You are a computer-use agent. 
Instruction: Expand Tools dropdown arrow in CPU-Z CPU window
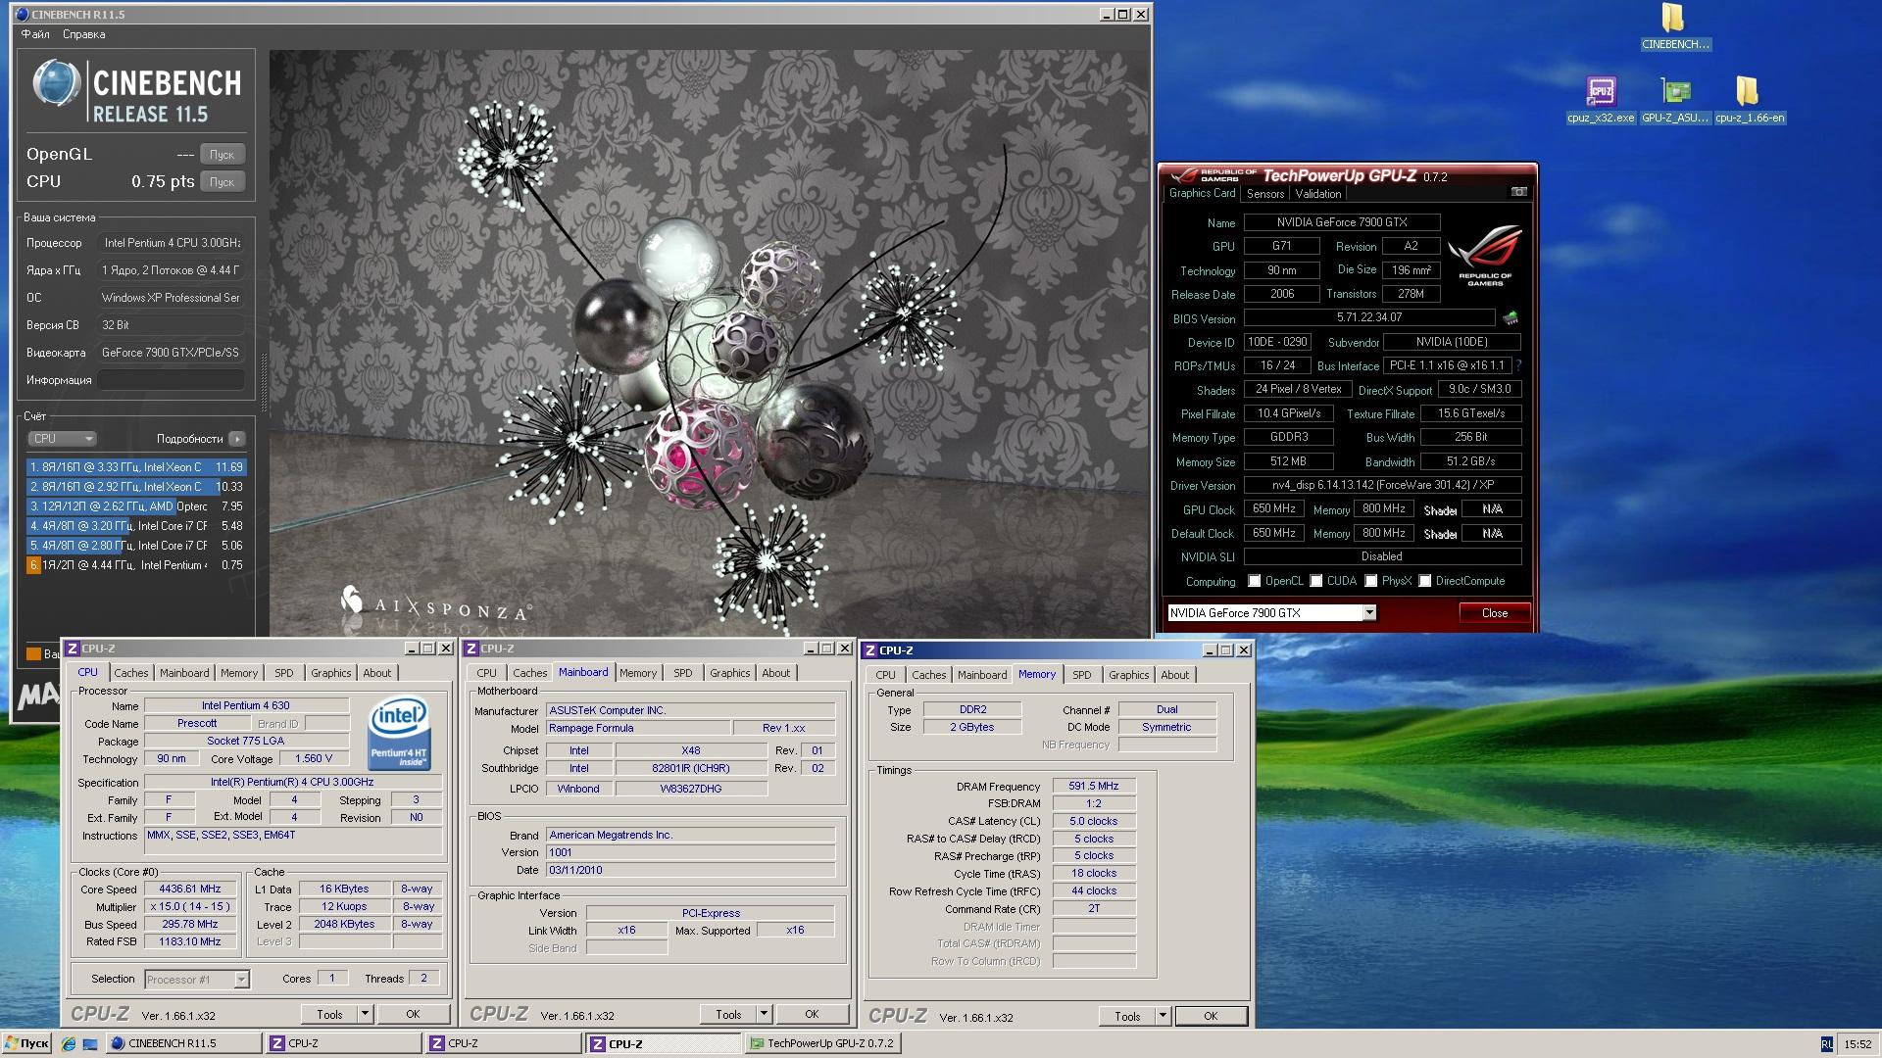click(365, 1014)
